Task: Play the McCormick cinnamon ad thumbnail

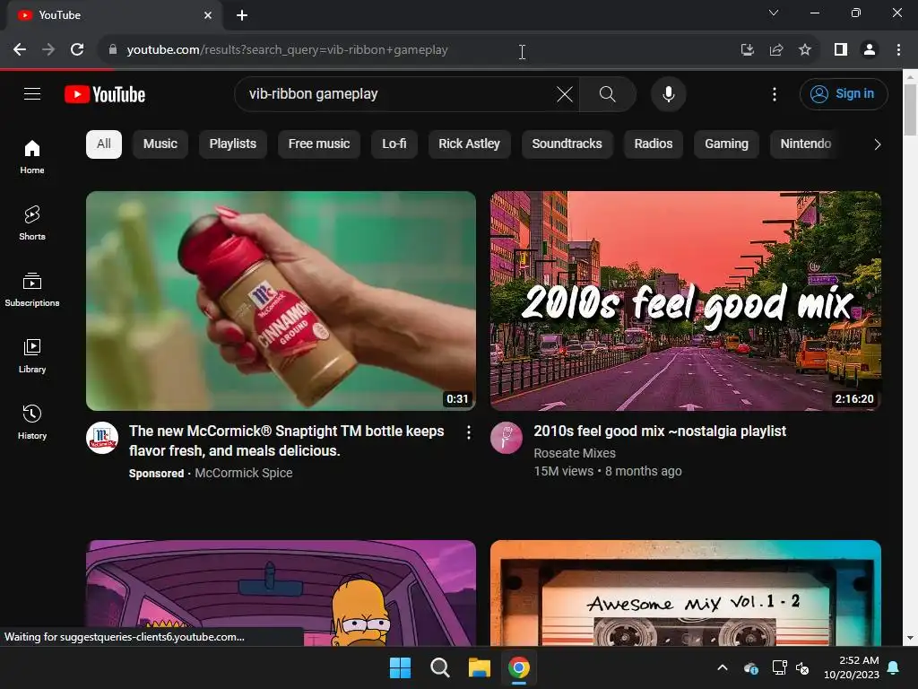Action: click(281, 301)
